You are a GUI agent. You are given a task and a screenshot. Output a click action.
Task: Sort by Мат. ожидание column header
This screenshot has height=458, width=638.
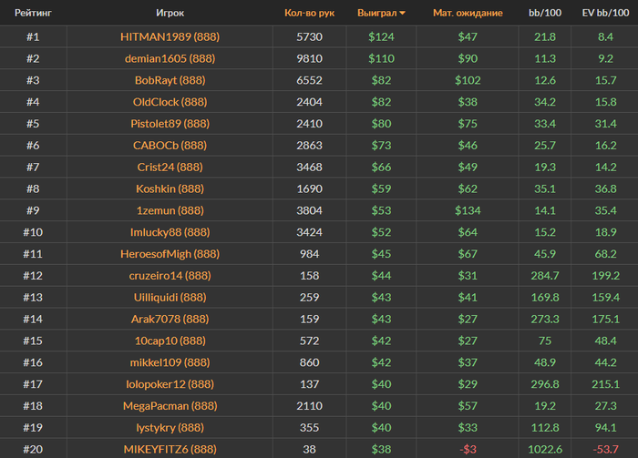468,14
